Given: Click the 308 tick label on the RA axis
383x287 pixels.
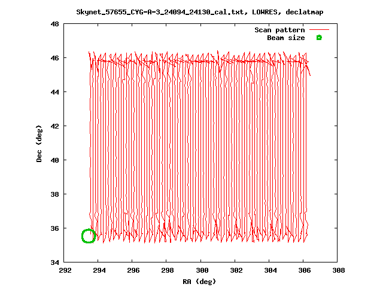Looking at the screenshot, I should point(338,270).
